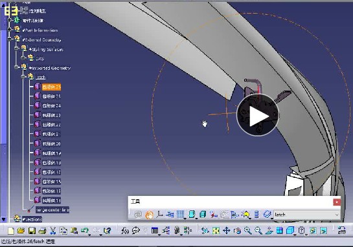This screenshot has height=247, width=353.
Task: Close the Tools floating palette
Action: pyautogui.click(x=337, y=202)
